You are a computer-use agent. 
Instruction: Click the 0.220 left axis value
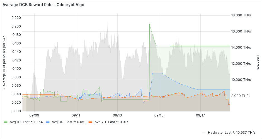click(16, 18)
